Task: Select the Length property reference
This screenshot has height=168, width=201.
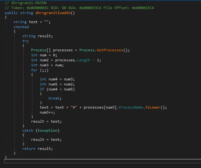Action: point(84,60)
